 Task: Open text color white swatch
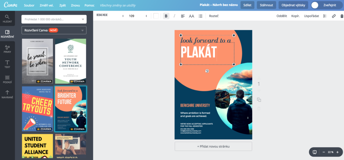click(x=156, y=16)
